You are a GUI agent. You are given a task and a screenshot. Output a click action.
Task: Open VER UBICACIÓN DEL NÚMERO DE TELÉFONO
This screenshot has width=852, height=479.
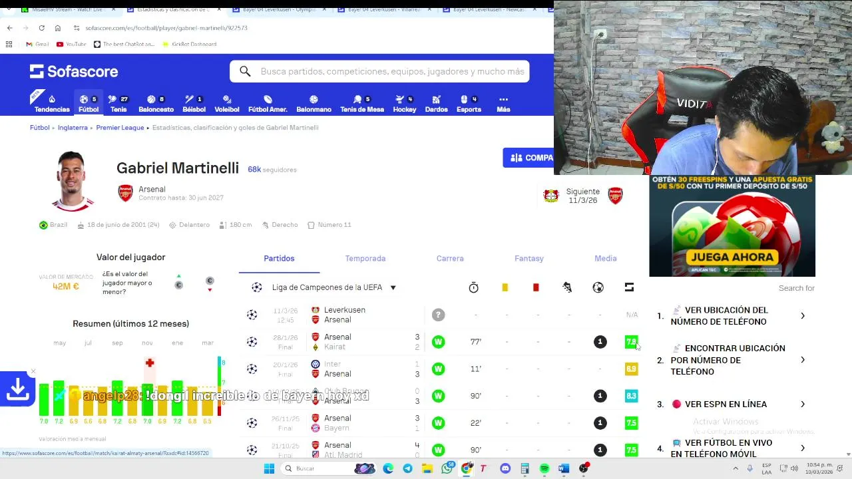[732, 316]
